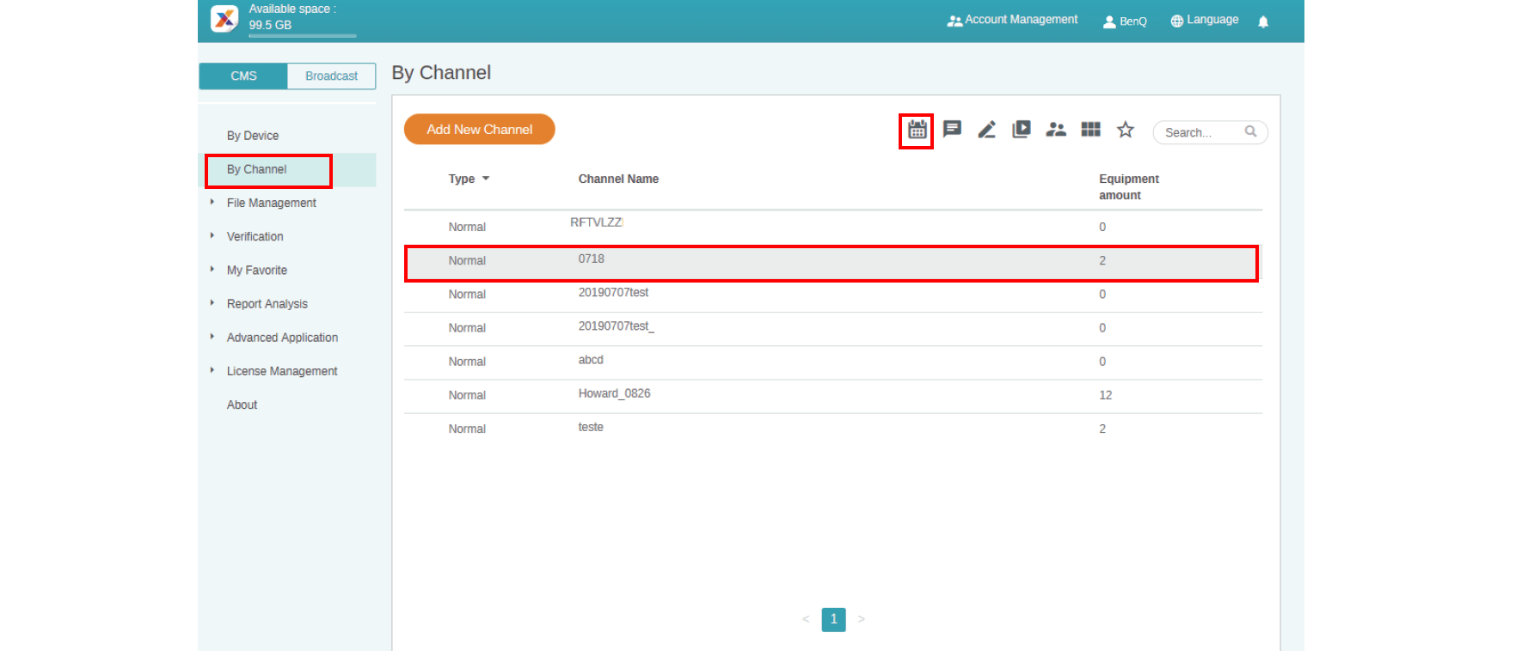Image resolution: width=1522 pixels, height=651 pixels.
Task: Open the Type column sort dropdown
Action: pos(486,179)
